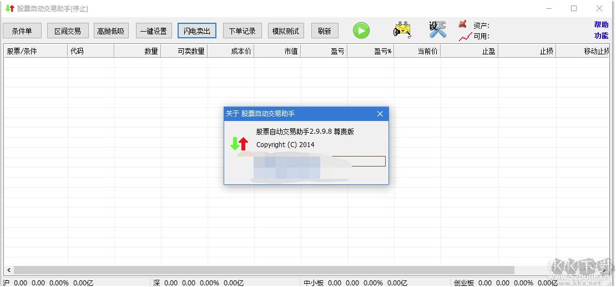Close the main 股票自动交易助手 window
This screenshot has height=287, width=616.
(599, 8)
